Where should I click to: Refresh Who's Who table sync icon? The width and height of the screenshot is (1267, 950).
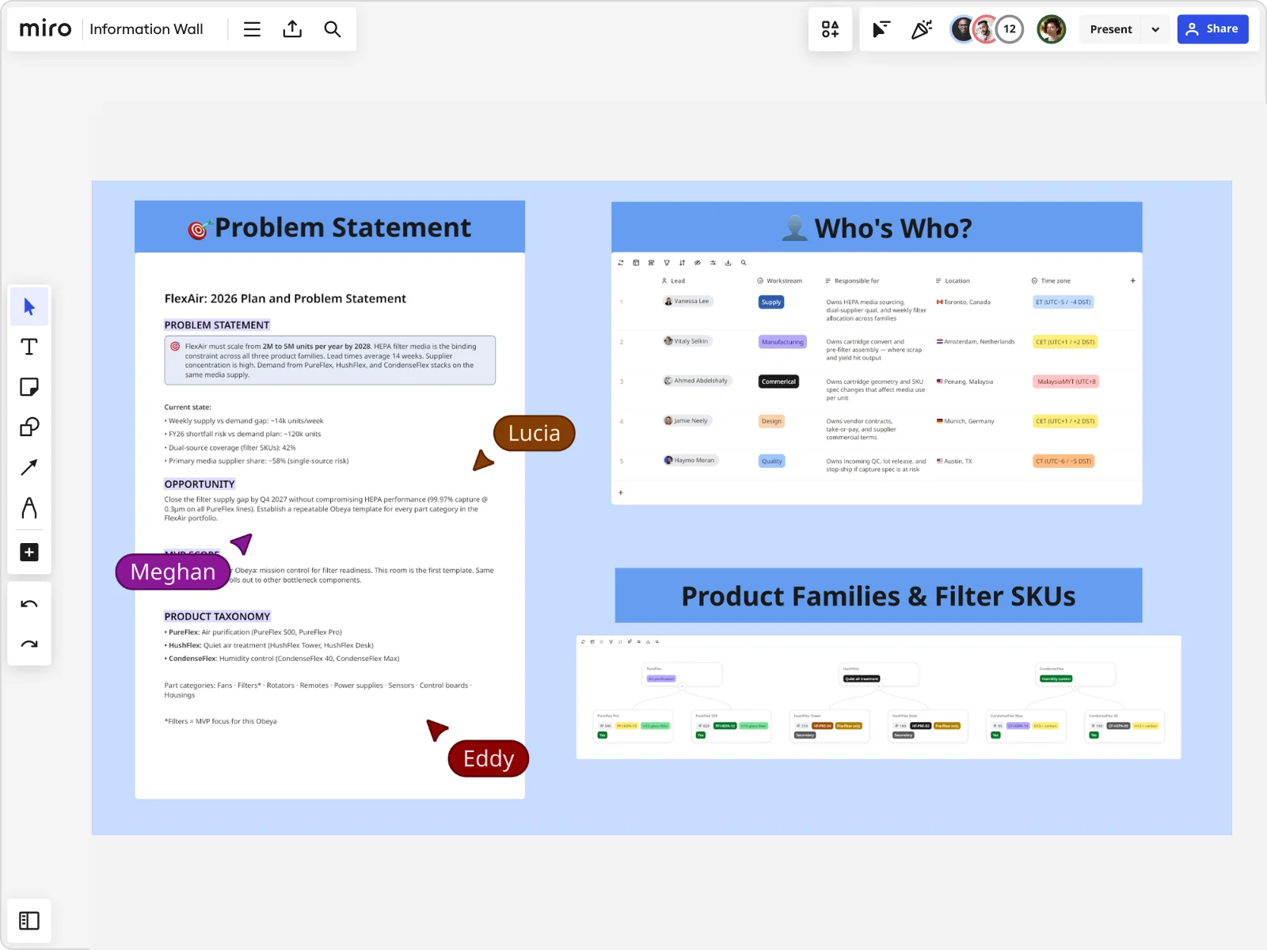coord(621,263)
